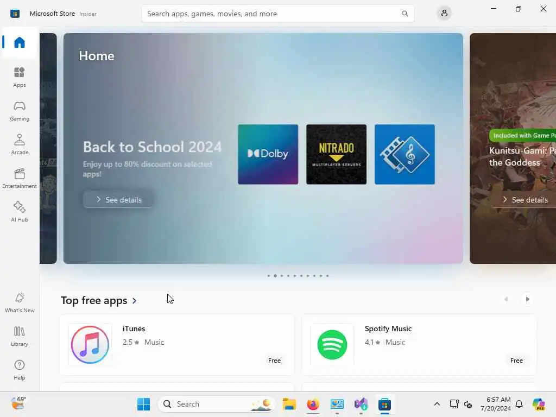Viewport: 556px width, 417px height.
Task: Show What's New notifications
Action: (20, 303)
